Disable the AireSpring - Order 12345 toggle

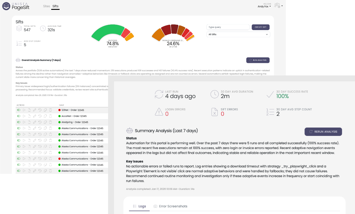(19, 122)
